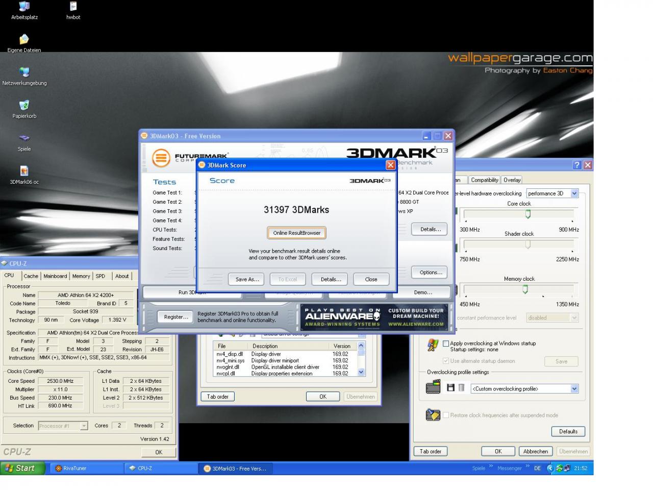653x490 pixels.
Task: Switch to the Compatibility tab in RivaTuner
Action: 485,180
